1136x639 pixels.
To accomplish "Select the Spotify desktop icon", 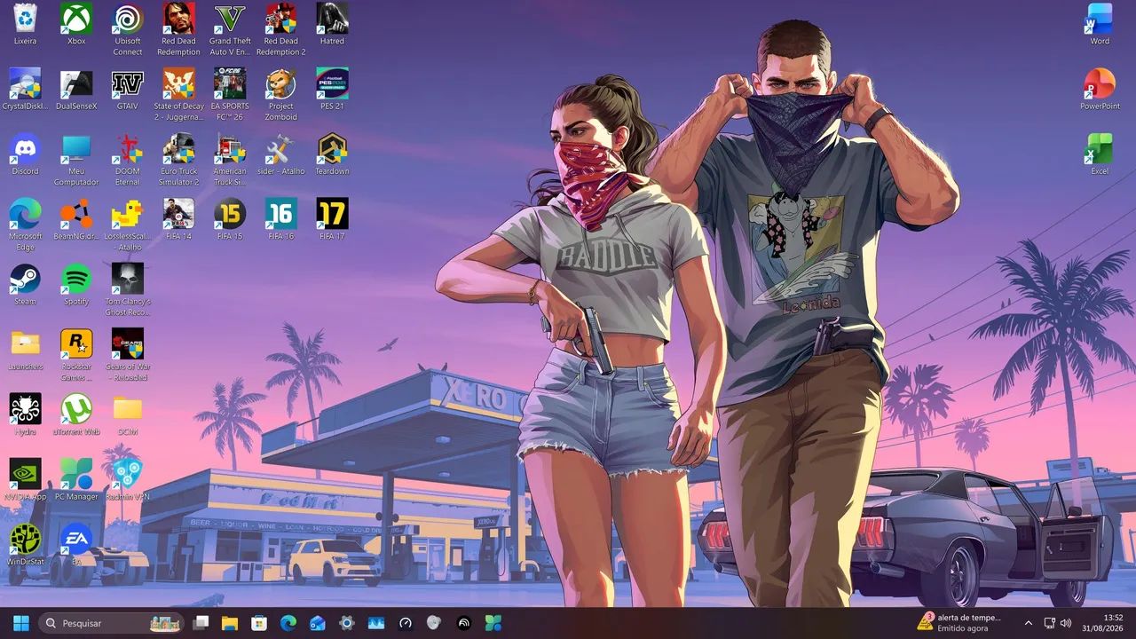I will pyautogui.click(x=76, y=284).
